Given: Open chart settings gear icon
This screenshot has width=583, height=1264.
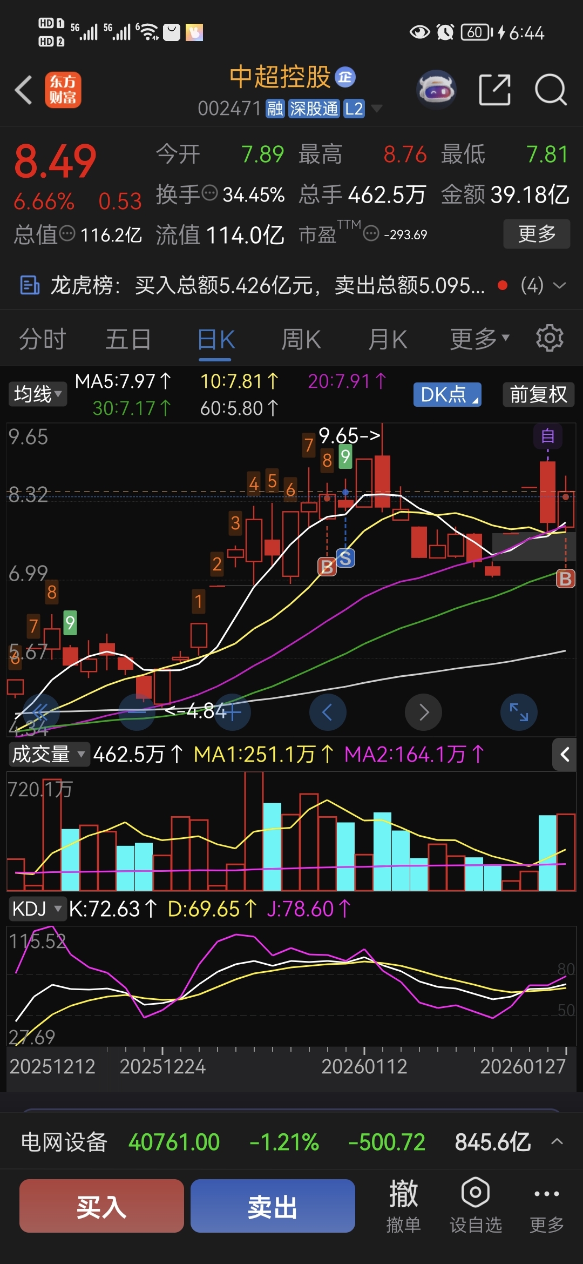Looking at the screenshot, I should (x=550, y=339).
